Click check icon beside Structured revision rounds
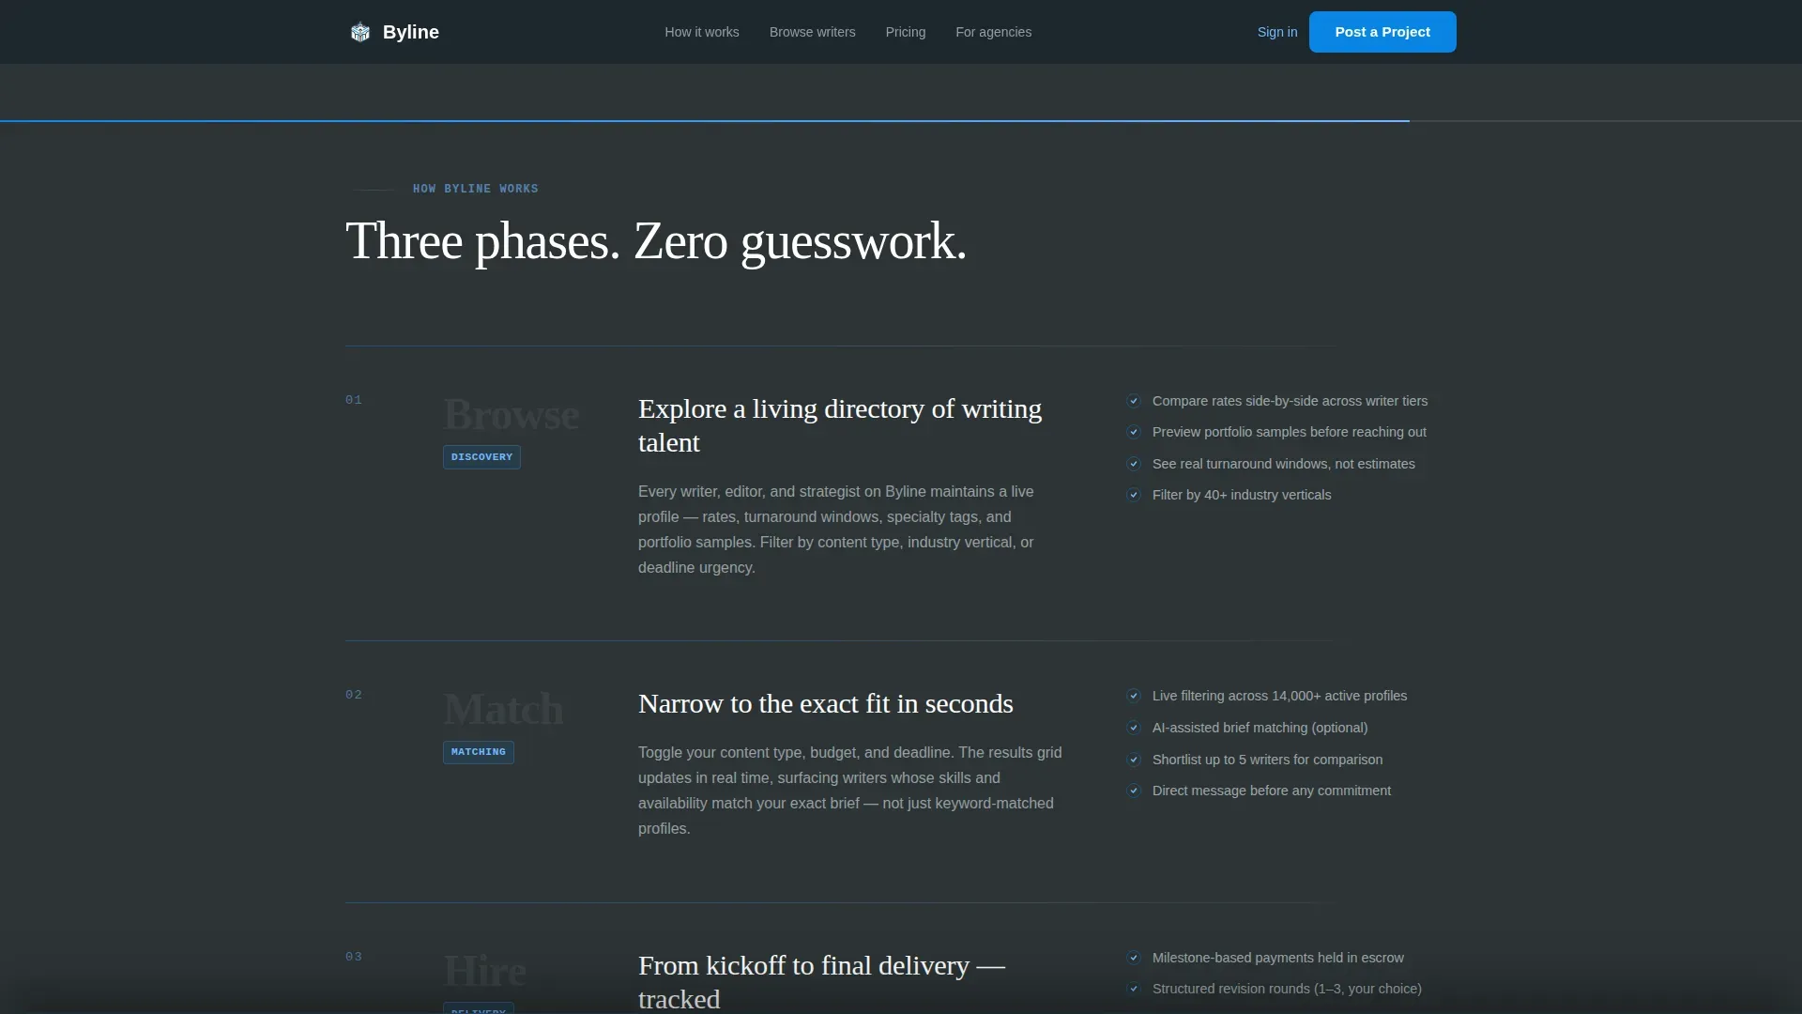 [x=1134, y=989]
